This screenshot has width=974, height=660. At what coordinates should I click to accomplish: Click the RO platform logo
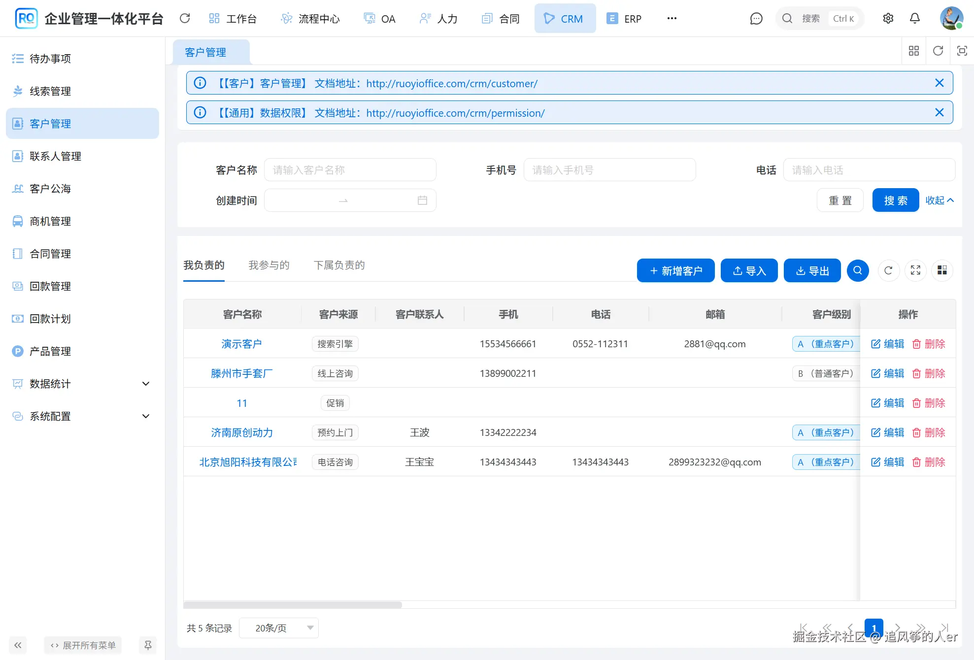pos(26,18)
